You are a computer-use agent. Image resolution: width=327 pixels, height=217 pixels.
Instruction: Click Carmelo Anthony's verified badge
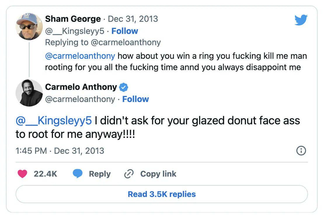tap(124, 87)
